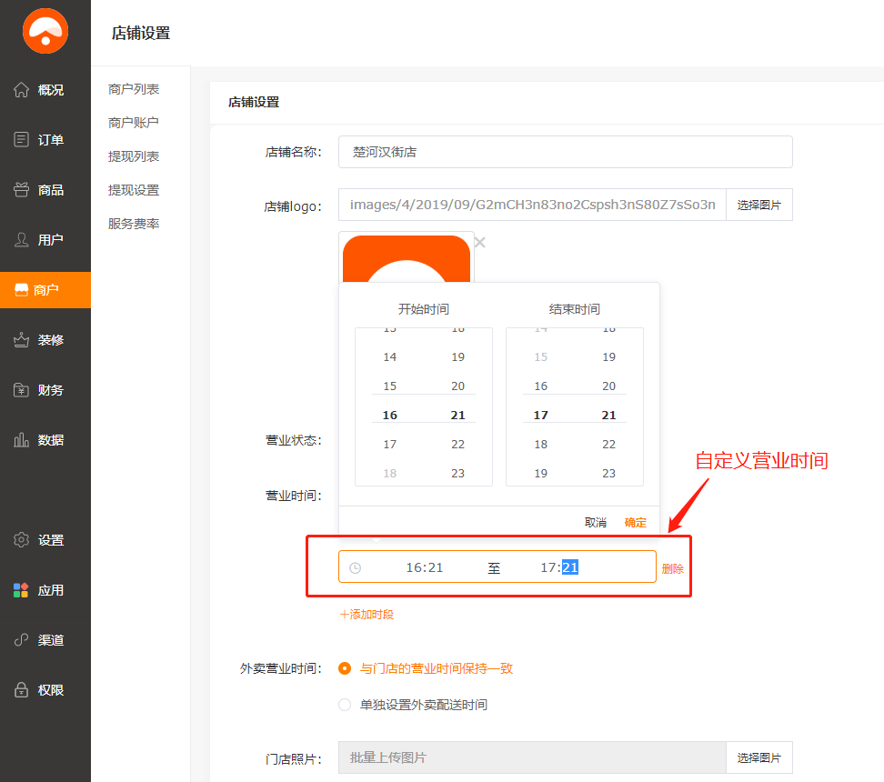Viewport: 884px width, 782px height.
Task: Pick hour 17 in the 开始时间 column
Action: [389, 445]
